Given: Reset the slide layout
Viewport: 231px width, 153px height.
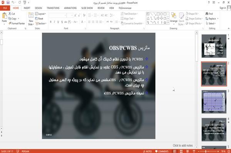Looking at the screenshot, I should (x=39, y=19).
